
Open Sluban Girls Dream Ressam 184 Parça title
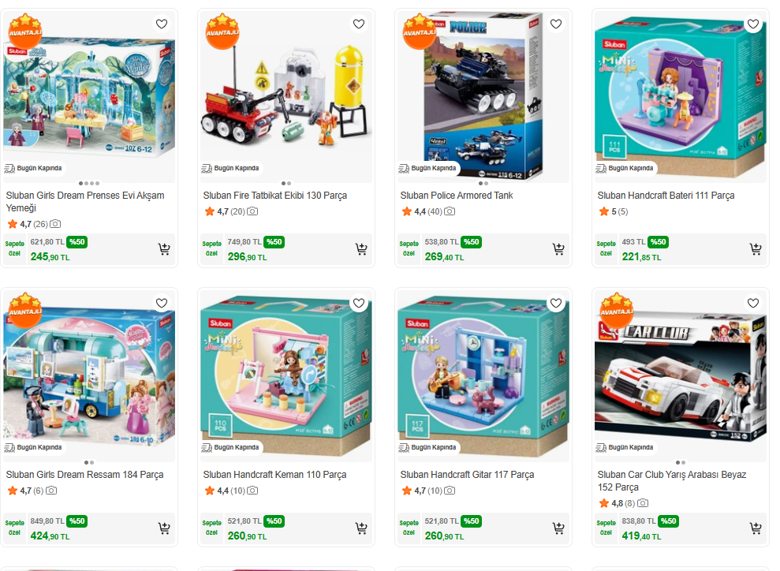click(x=84, y=475)
